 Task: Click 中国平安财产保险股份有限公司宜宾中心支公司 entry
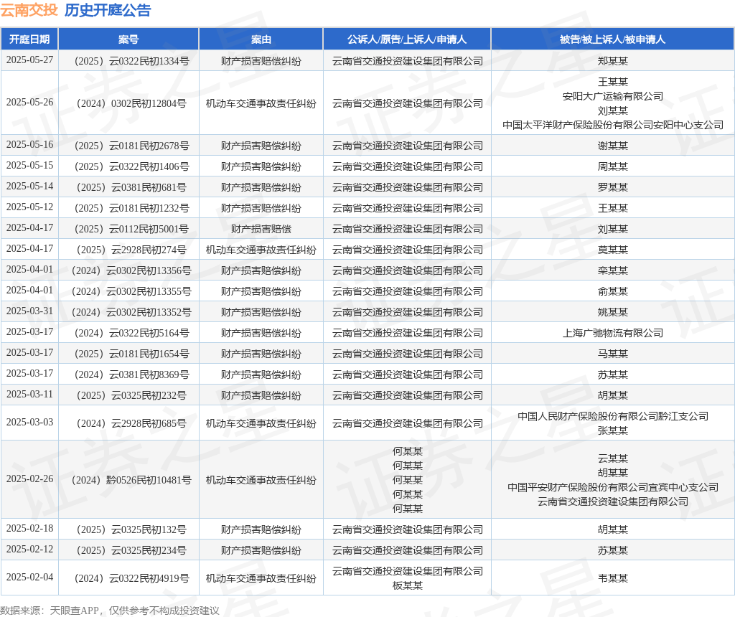613,487
